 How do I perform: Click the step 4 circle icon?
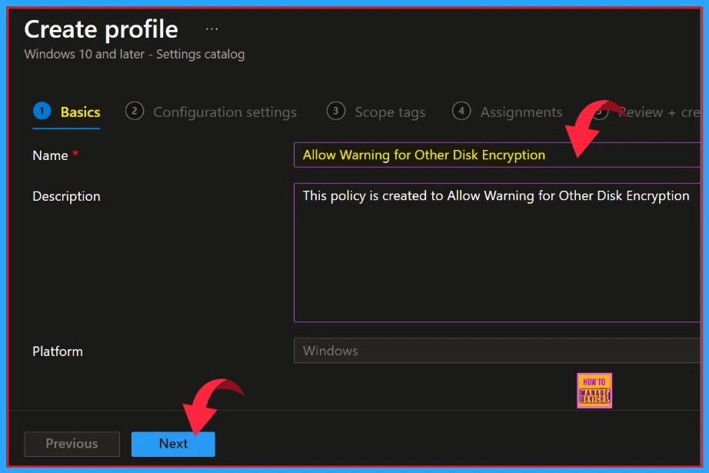pos(461,111)
